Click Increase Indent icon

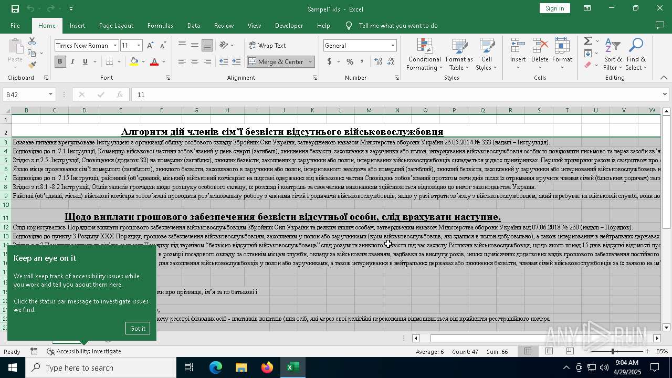click(x=236, y=61)
